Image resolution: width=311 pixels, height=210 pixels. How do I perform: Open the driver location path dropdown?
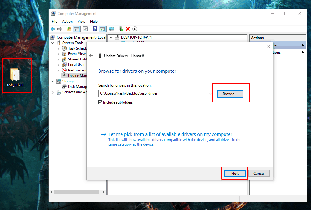click(x=211, y=93)
